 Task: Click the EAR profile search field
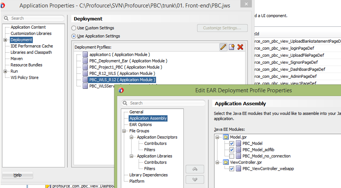(x=164, y=103)
